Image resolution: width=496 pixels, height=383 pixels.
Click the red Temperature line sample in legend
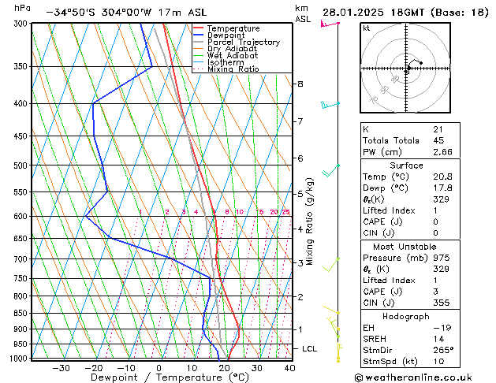coord(198,28)
